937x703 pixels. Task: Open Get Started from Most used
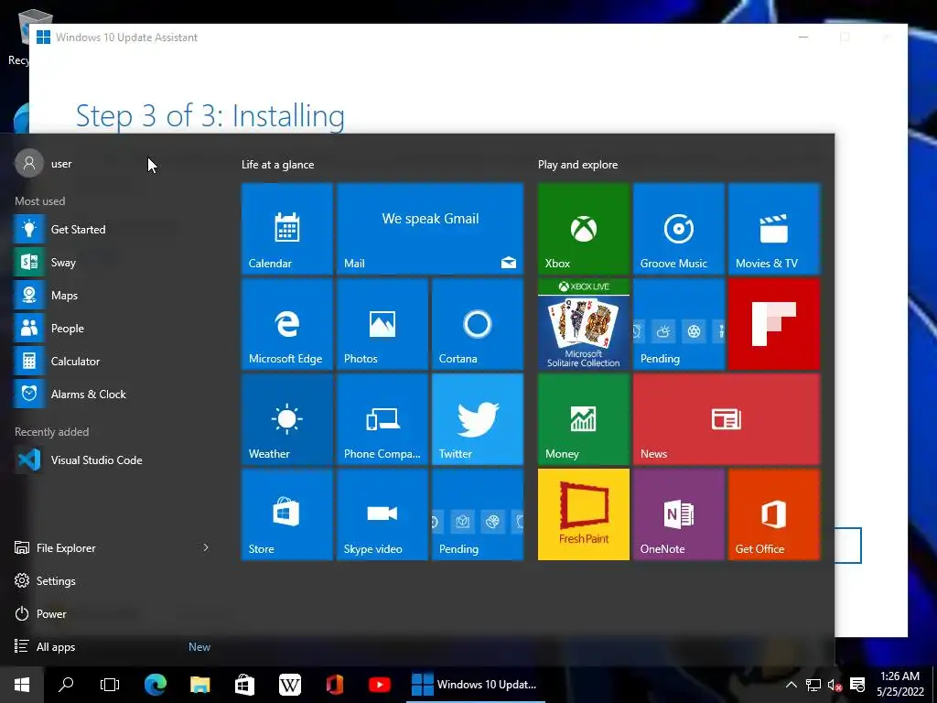click(113, 229)
